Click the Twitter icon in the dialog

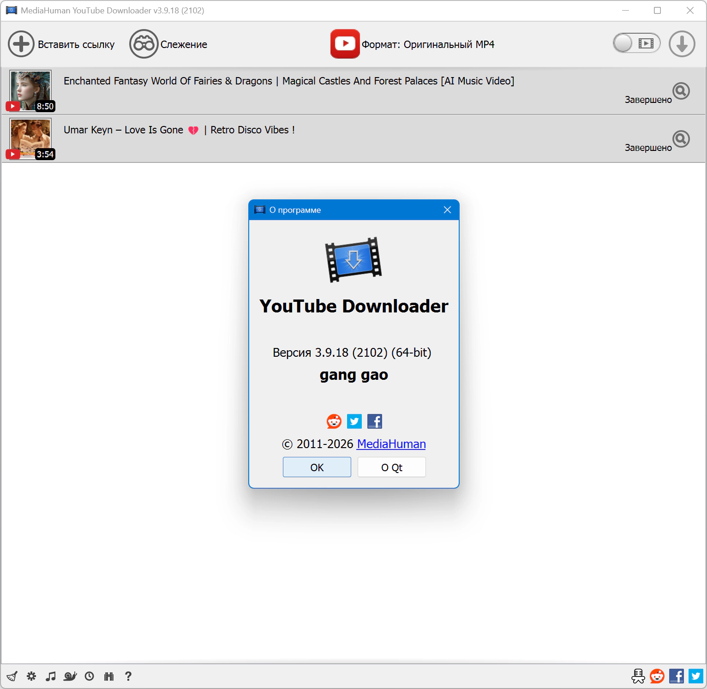point(354,421)
